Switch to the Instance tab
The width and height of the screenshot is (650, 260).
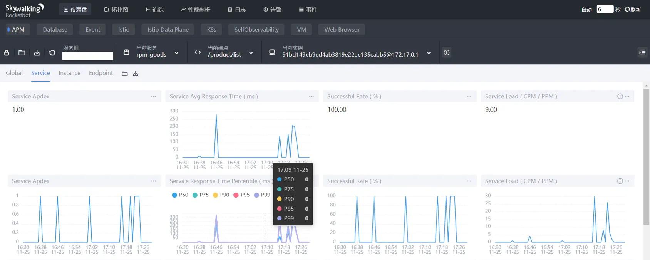click(69, 73)
